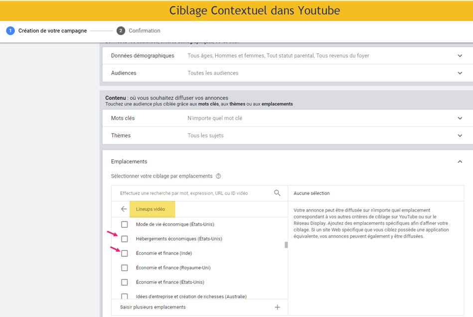Click 'N'importe quel mot clé' value
473x317 pixels.
click(214, 118)
